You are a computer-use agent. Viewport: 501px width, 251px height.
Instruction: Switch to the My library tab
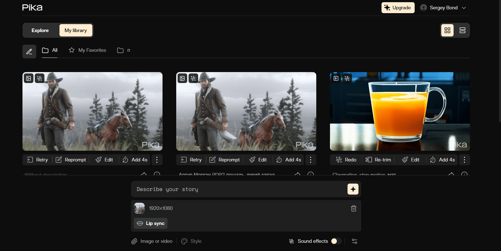point(76,30)
